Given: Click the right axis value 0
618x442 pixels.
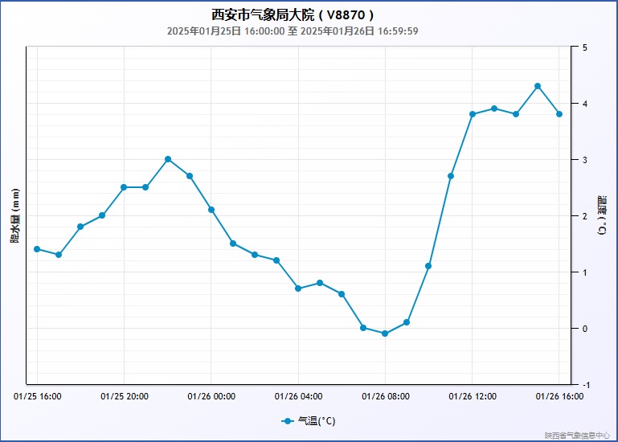Looking at the screenshot, I should pyautogui.click(x=585, y=329).
